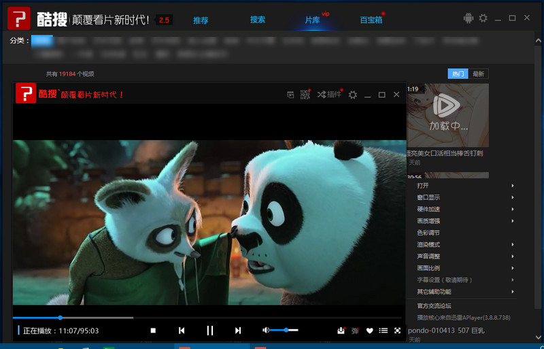
Task: Switch to the 推荐 tab
Action: [x=201, y=20]
